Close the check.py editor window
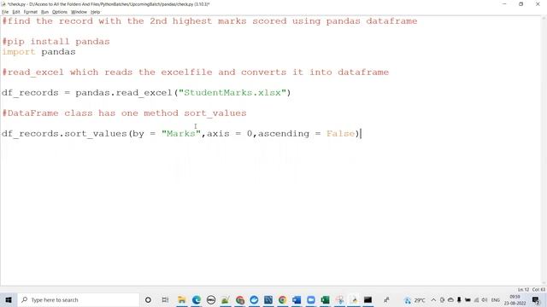The width and height of the screenshot is (547, 307). click(x=538, y=4)
